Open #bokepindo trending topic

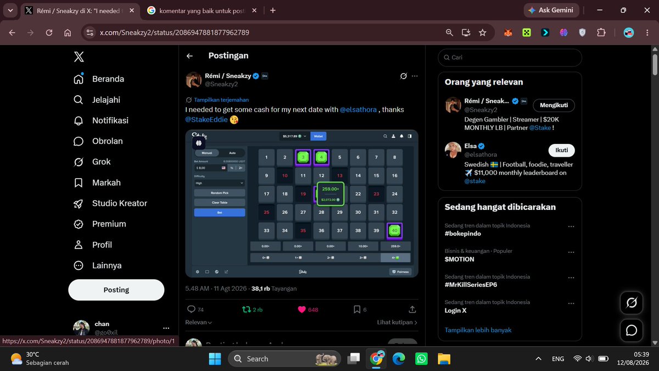[x=462, y=234]
